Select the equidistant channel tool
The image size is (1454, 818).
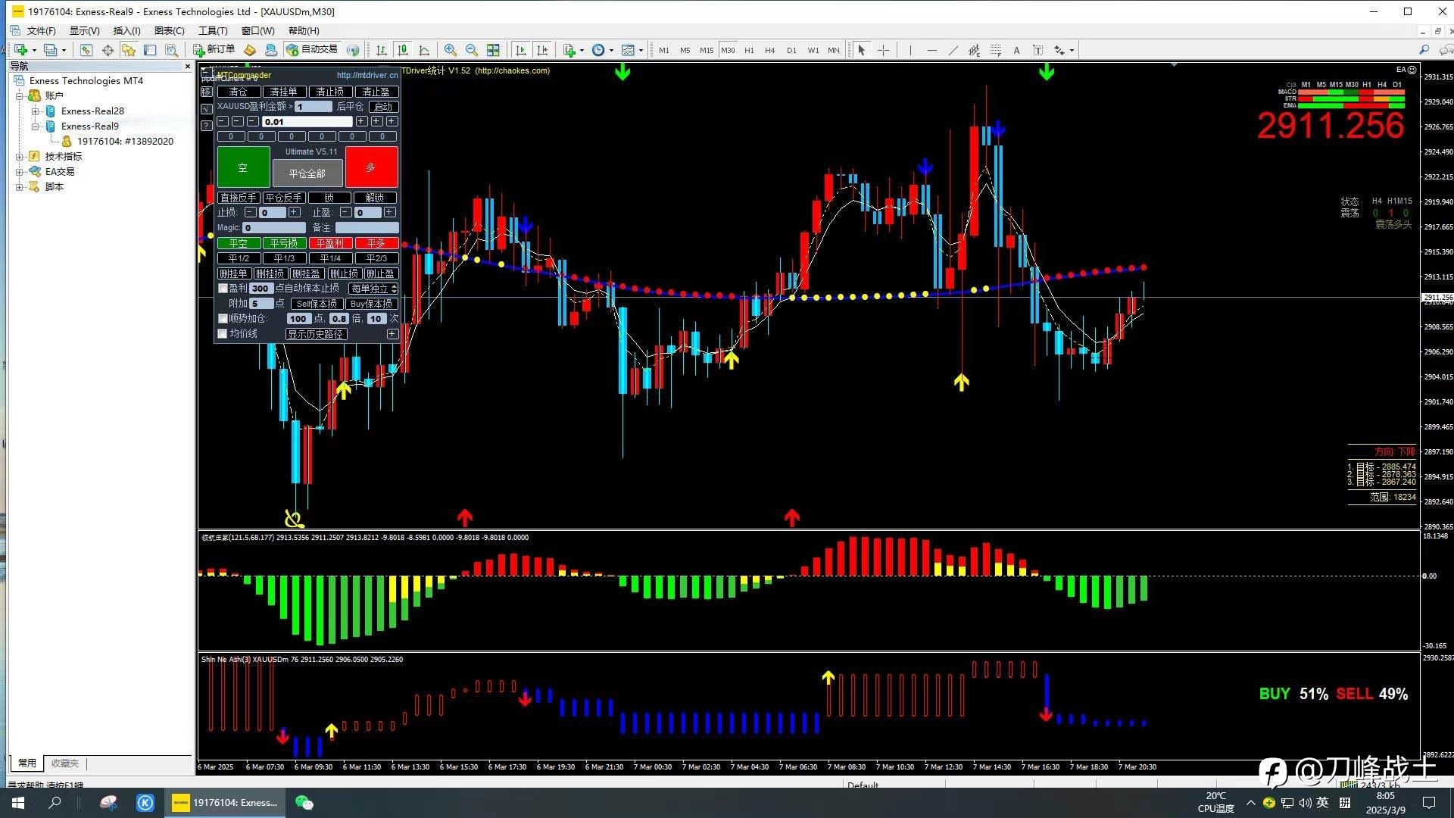[974, 50]
